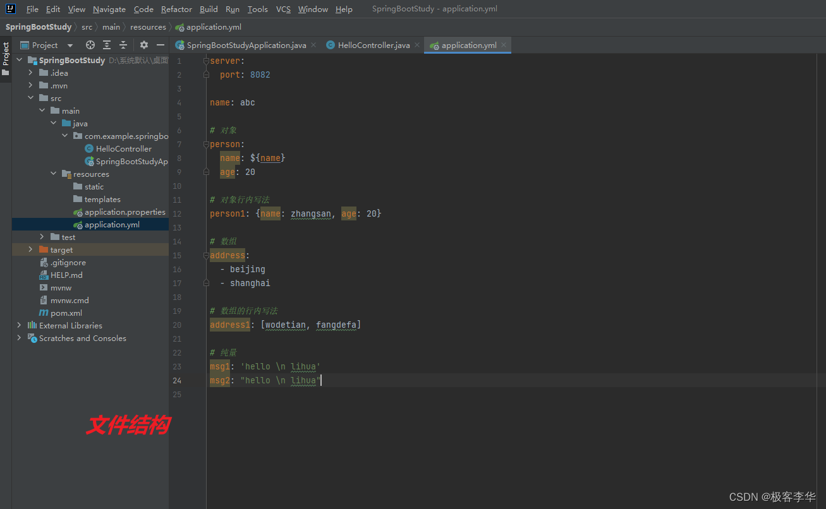Screen dimensions: 826x509
Task: Open Project panel settings gear
Action: point(144,45)
